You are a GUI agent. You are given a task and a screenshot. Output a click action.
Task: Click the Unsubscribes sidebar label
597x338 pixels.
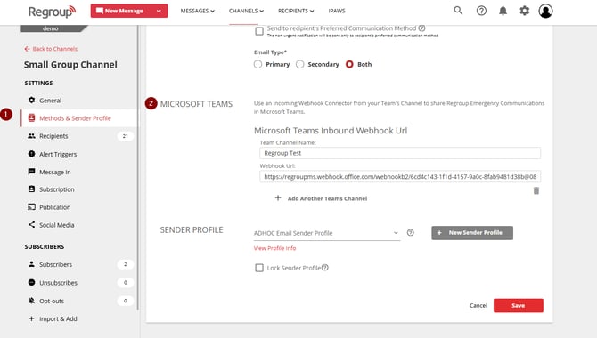tap(58, 283)
